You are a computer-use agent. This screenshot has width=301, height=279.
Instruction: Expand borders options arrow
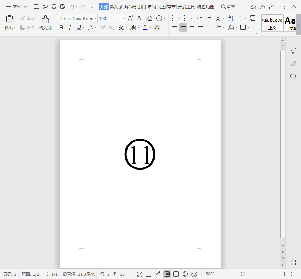tap(248, 28)
